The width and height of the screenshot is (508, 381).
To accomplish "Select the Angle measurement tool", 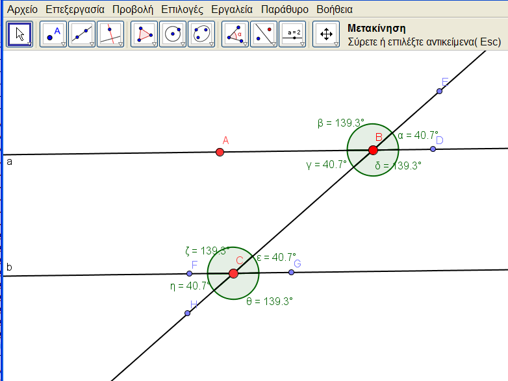I will coord(235,34).
